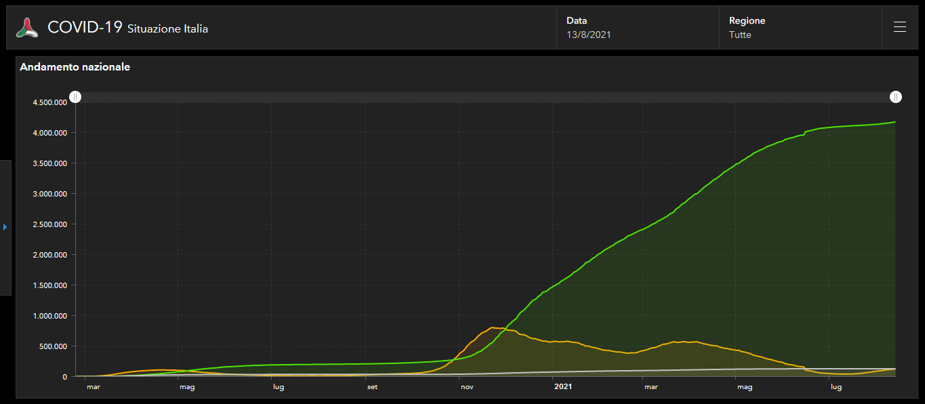The height and width of the screenshot is (404, 925).
Task: Click the 'nov' label on the x-axis
Action: pos(467,387)
